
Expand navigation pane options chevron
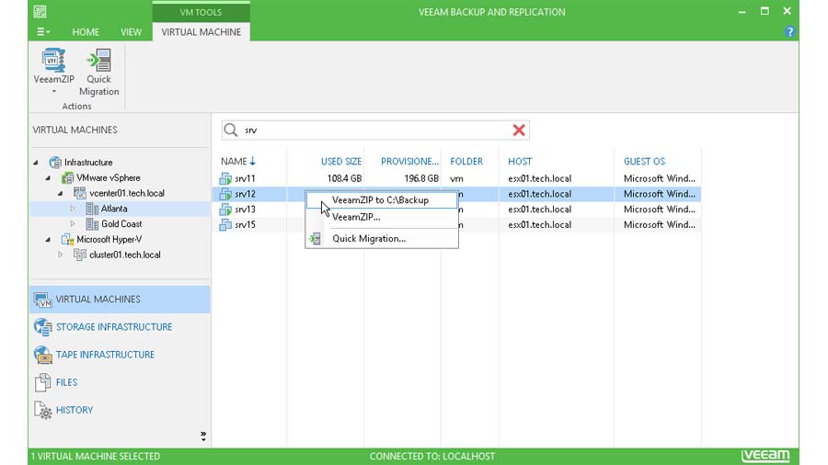click(203, 436)
